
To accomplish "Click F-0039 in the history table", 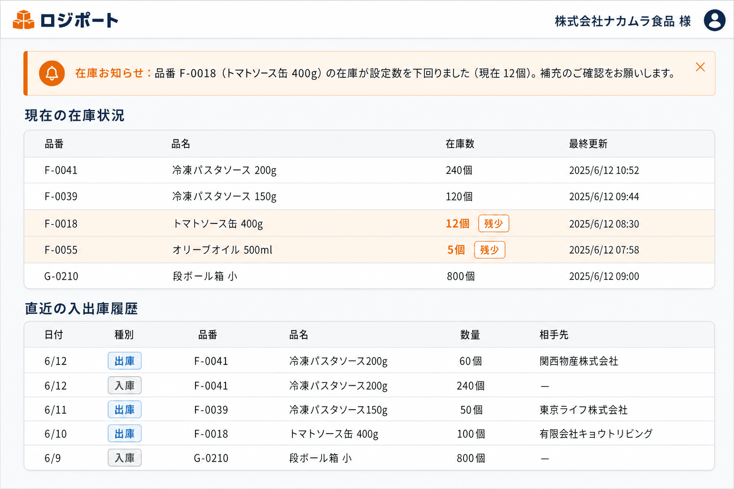I will tap(211, 410).
